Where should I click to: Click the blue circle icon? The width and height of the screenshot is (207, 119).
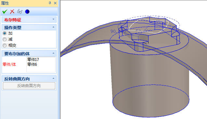tap(27, 12)
